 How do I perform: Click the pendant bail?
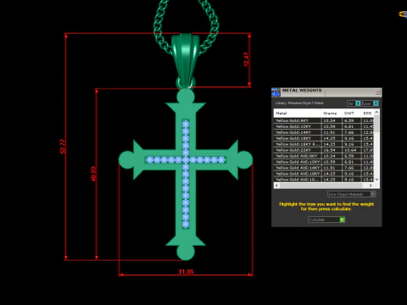(x=185, y=59)
